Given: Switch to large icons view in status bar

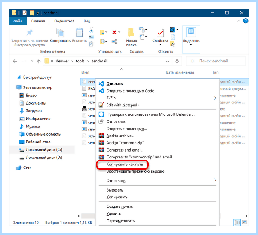Looking at the screenshot, I should click(x=245, y=223).
